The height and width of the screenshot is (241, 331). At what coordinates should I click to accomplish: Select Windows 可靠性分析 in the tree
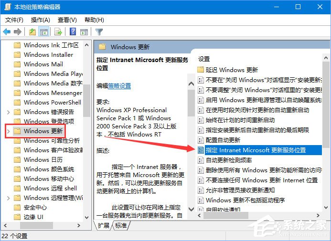click(52, 140)
